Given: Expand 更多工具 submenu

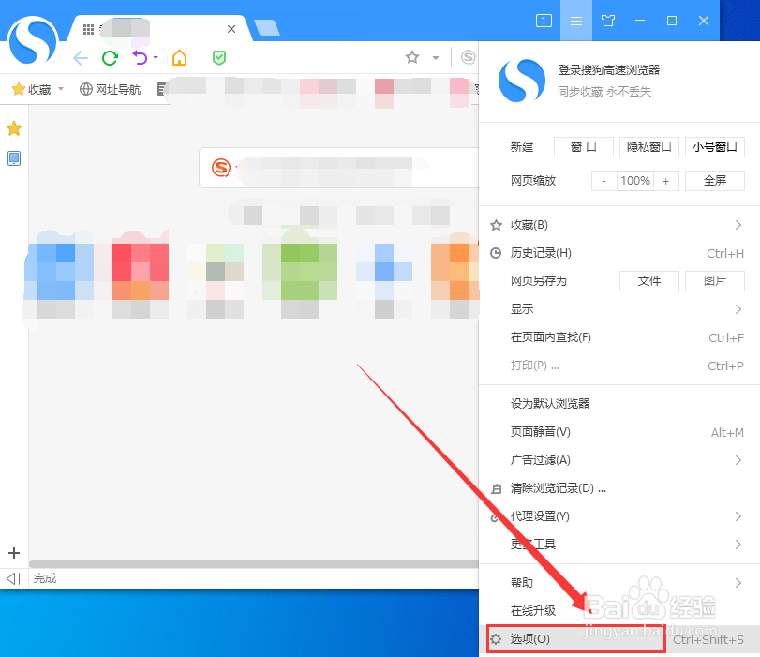Looking at the screenshot, I should 618,544.
